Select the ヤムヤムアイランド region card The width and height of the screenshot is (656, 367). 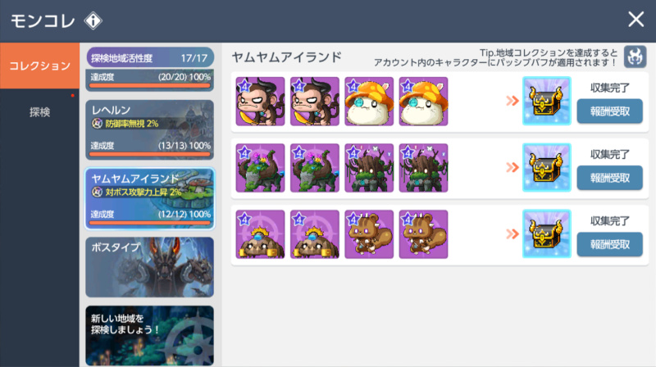coord(150,198)
